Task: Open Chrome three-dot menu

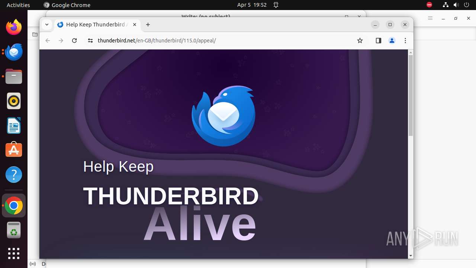Action: tap(405, 41)
